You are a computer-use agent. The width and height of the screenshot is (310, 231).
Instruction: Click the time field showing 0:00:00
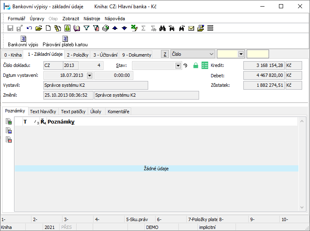[113, 76]
